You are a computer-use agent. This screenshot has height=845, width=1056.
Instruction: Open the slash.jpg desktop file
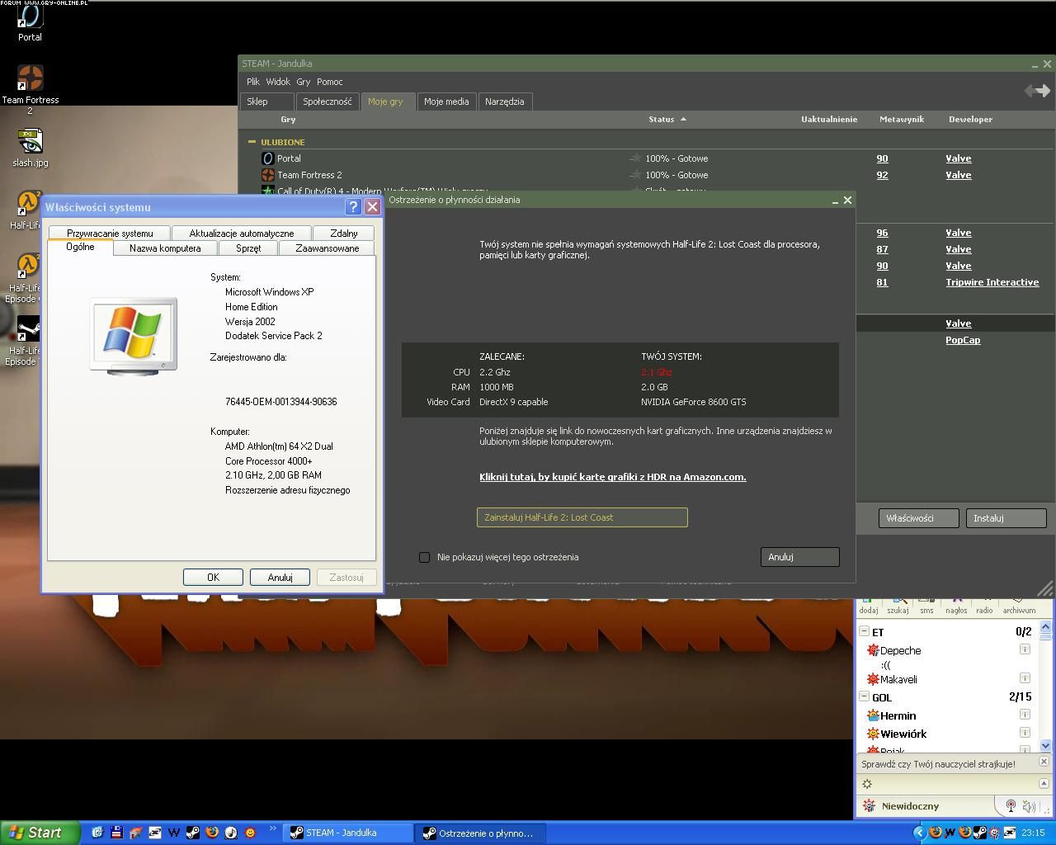point(31,148)
